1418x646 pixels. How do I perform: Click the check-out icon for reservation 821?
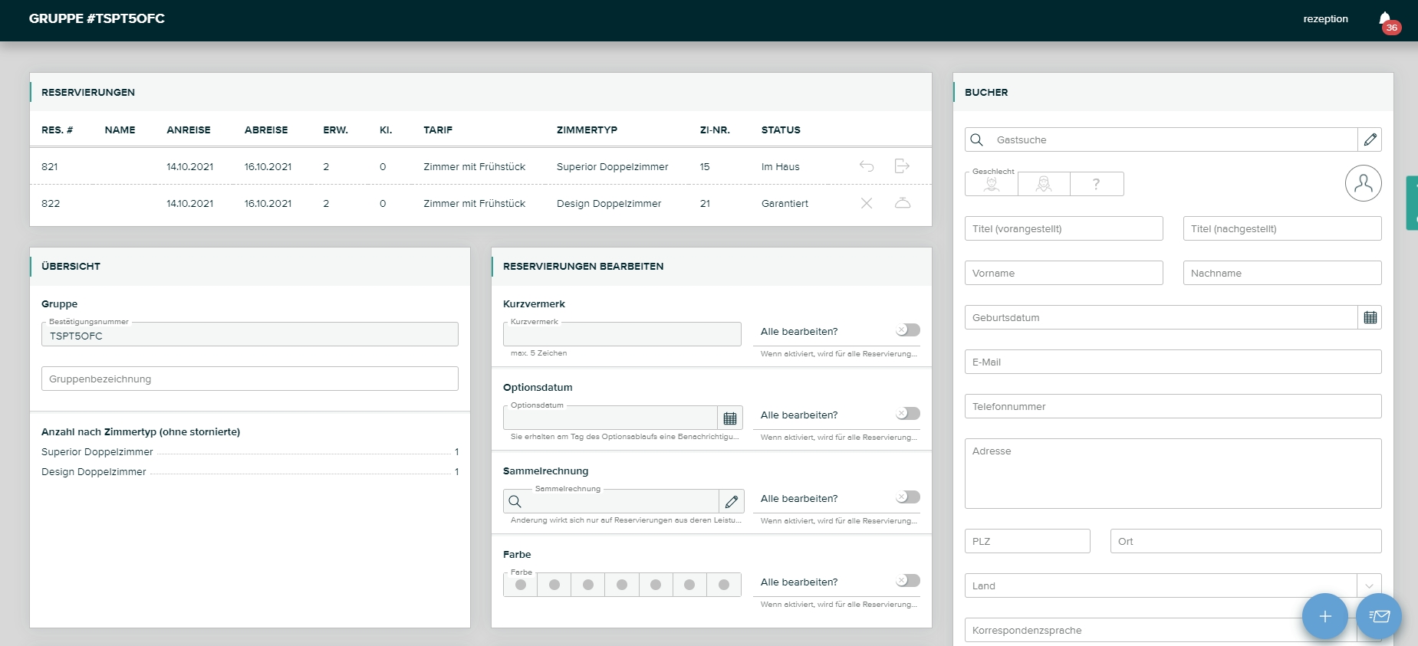click(x=902, y=166)
